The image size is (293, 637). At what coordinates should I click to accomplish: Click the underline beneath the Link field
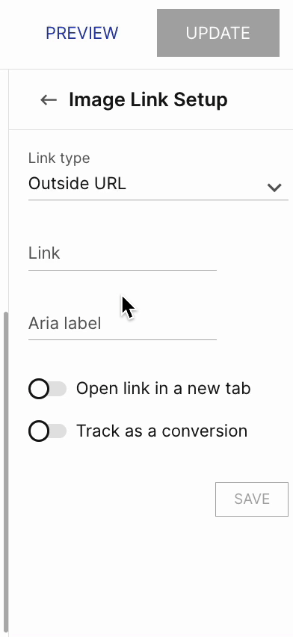click(x=123, y=270)
